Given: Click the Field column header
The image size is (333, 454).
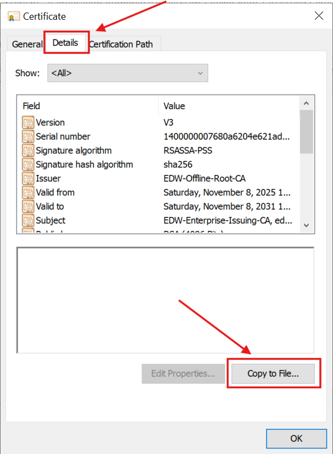Looking at the screenshot, I should click(x=88, y=106).
